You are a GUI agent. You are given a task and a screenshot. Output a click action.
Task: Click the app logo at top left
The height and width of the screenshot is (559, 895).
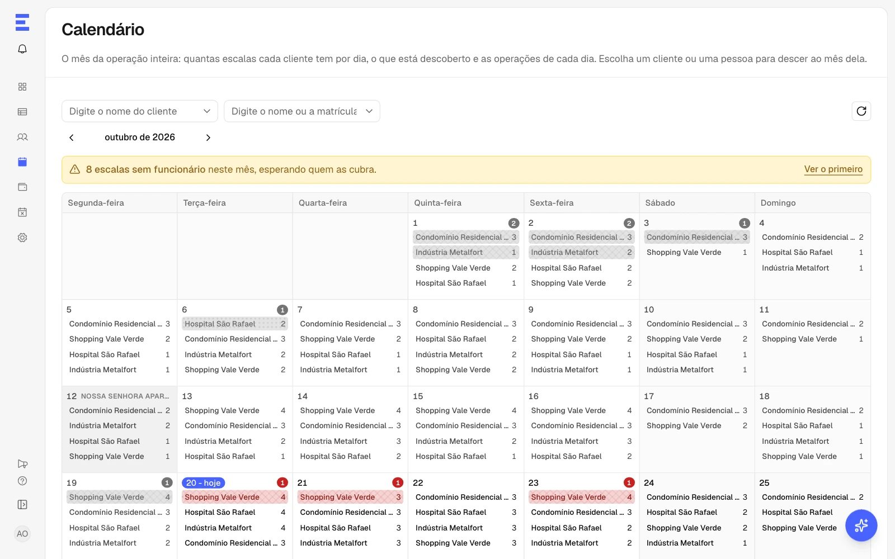pyautogui.click(x=22, y=22)
